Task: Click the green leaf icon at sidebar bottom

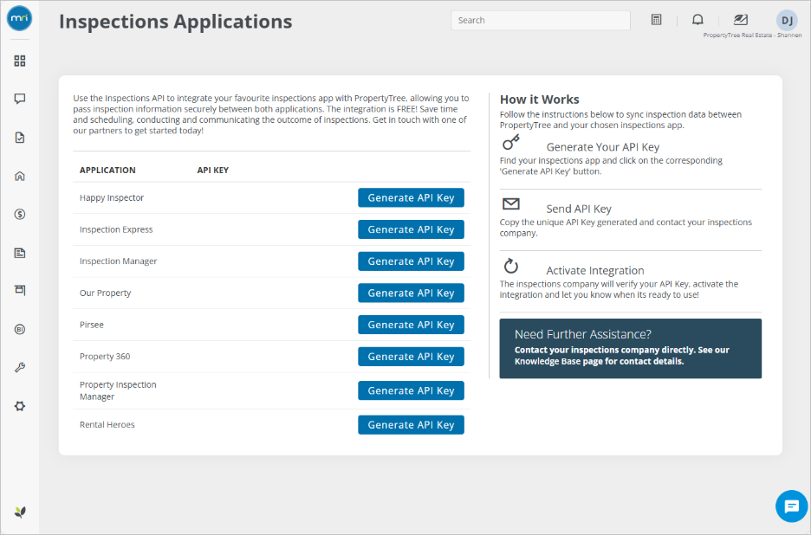Action: [x=20, y=512]
